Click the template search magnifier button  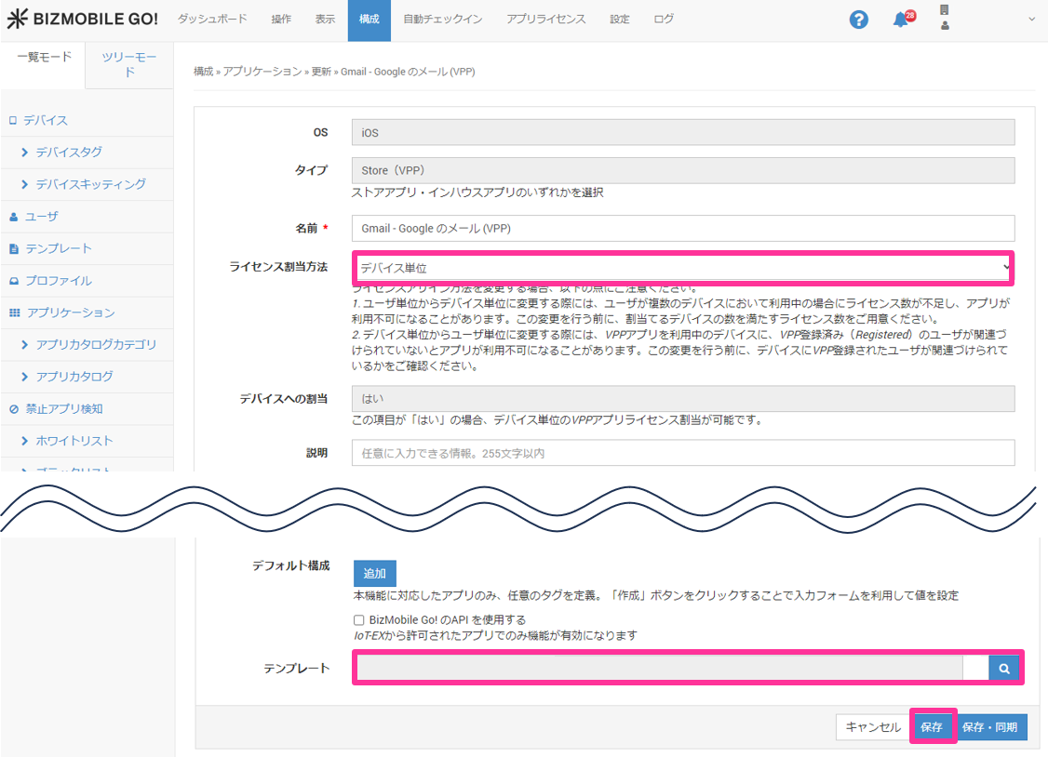1004,668
